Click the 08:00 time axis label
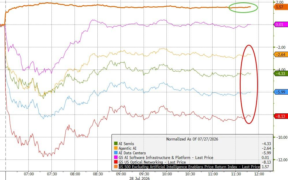This screenshot has height=180, width=288. pyautogui.click(x=75, y=174)
